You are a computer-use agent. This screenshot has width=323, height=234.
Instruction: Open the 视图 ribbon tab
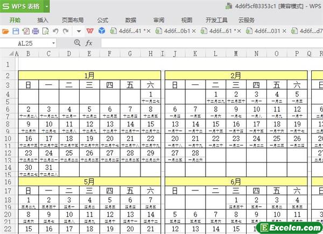pos(187,20)
